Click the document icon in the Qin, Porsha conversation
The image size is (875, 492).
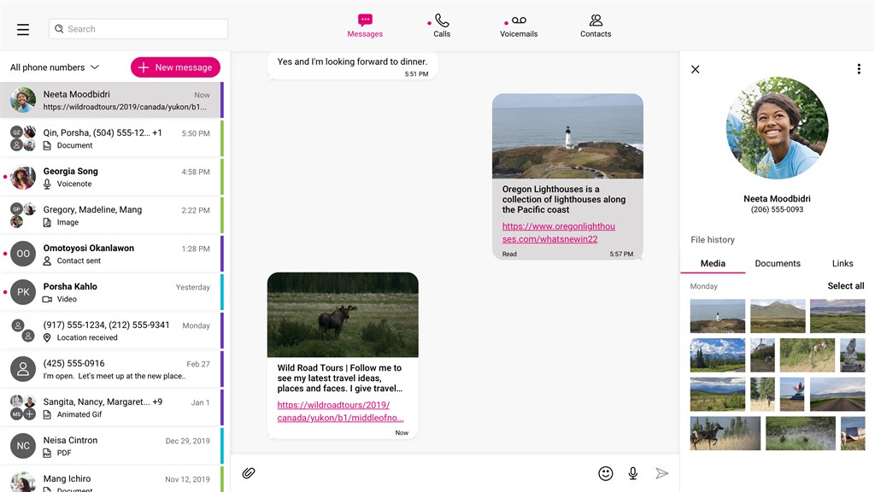[x=48, y=145]
